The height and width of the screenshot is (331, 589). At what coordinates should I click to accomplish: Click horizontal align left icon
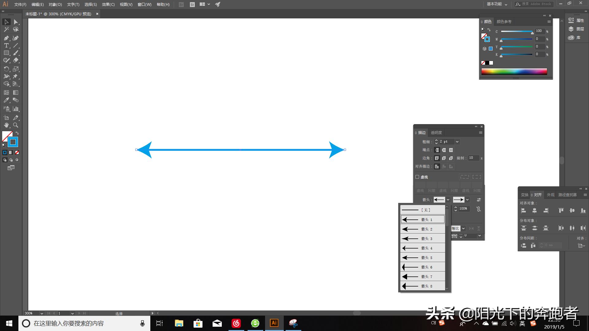point(524,211)
